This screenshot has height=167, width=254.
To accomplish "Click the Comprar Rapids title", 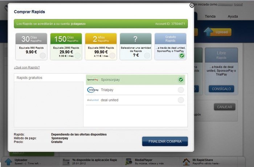I will point(29,12).
